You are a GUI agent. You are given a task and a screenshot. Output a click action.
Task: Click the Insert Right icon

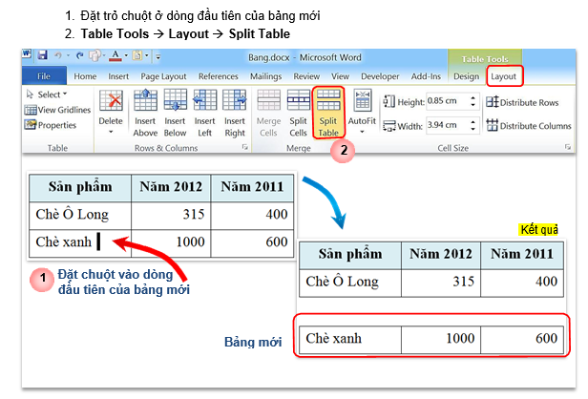pos(234,113)
